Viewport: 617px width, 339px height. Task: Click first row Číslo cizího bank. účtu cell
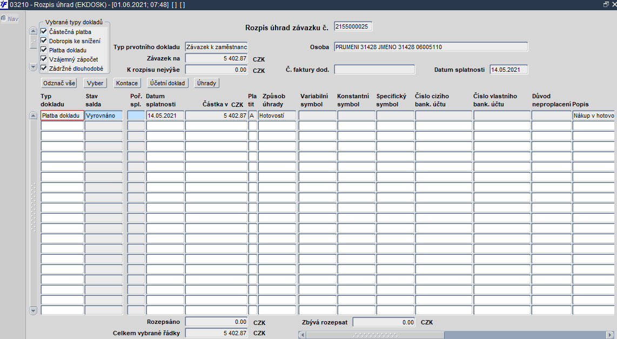click(x=444, y=116)
